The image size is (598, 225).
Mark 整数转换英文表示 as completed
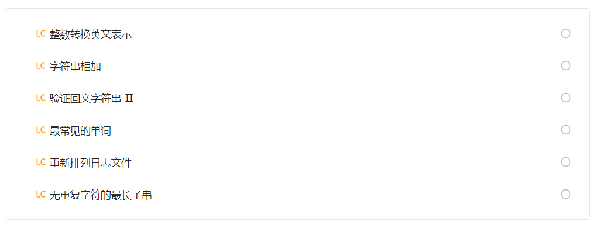click(566, 33)
